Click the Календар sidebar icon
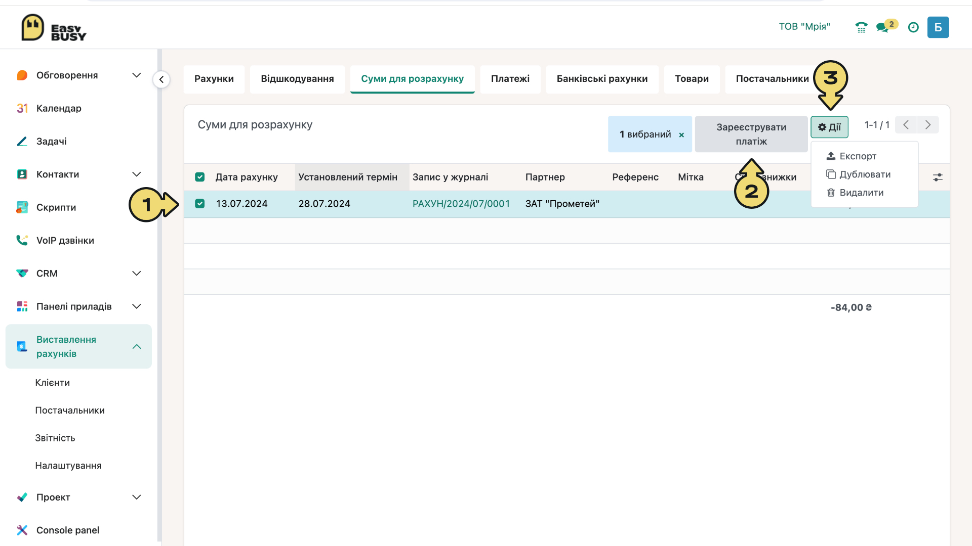This screenshot has height=546, width=972. pos(22,108)
